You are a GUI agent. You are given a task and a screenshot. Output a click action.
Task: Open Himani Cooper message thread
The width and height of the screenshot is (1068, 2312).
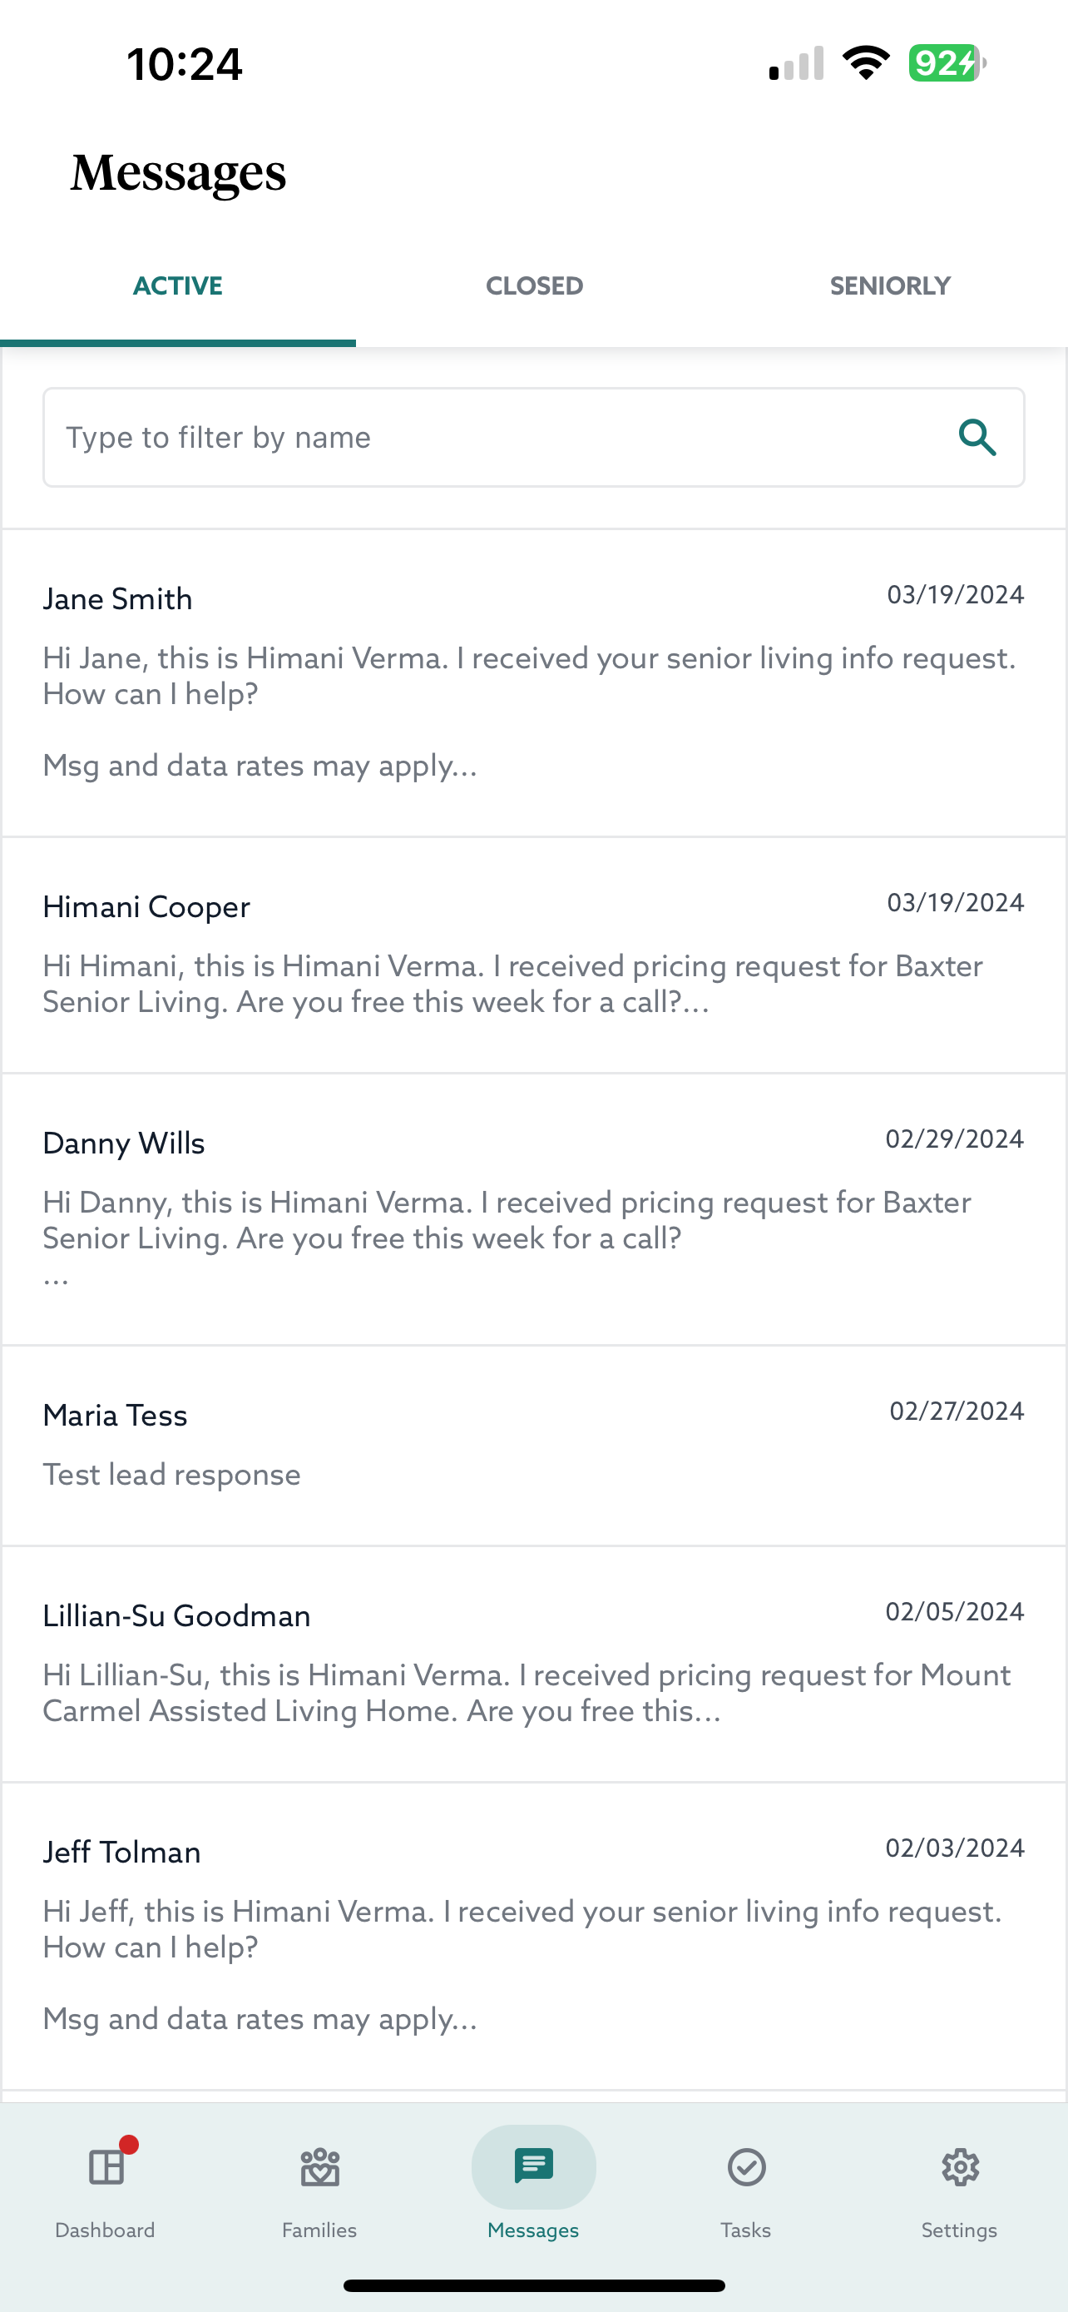[533, 956]
